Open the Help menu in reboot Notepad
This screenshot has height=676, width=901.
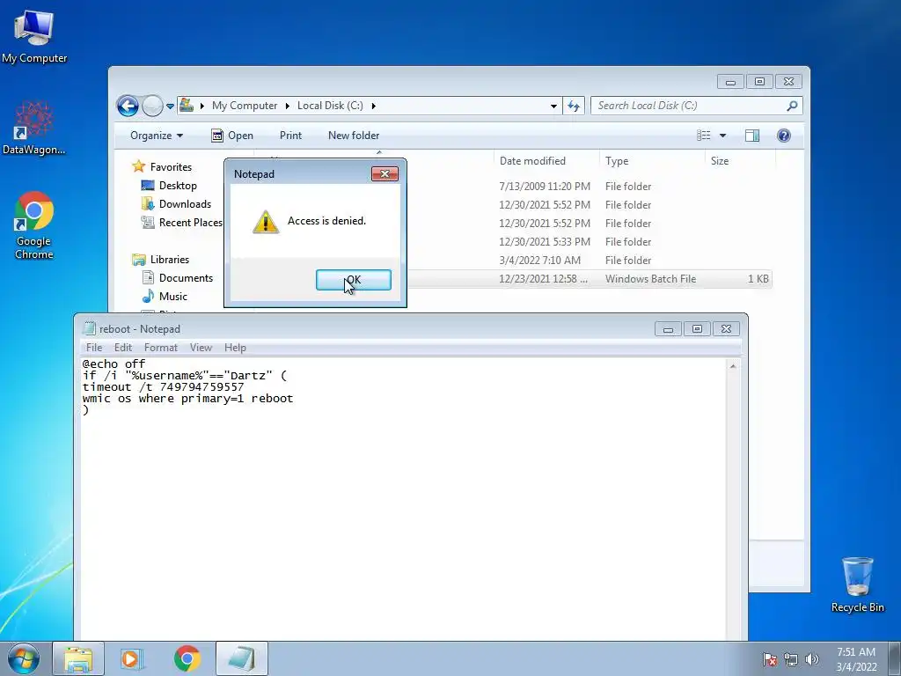(235, 347)
